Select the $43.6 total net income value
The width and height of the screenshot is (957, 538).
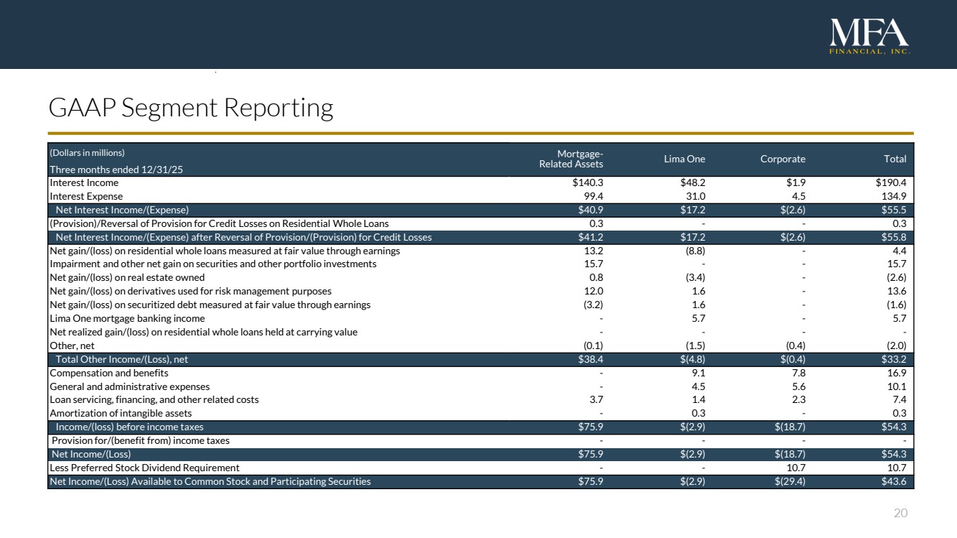(894, 481)
